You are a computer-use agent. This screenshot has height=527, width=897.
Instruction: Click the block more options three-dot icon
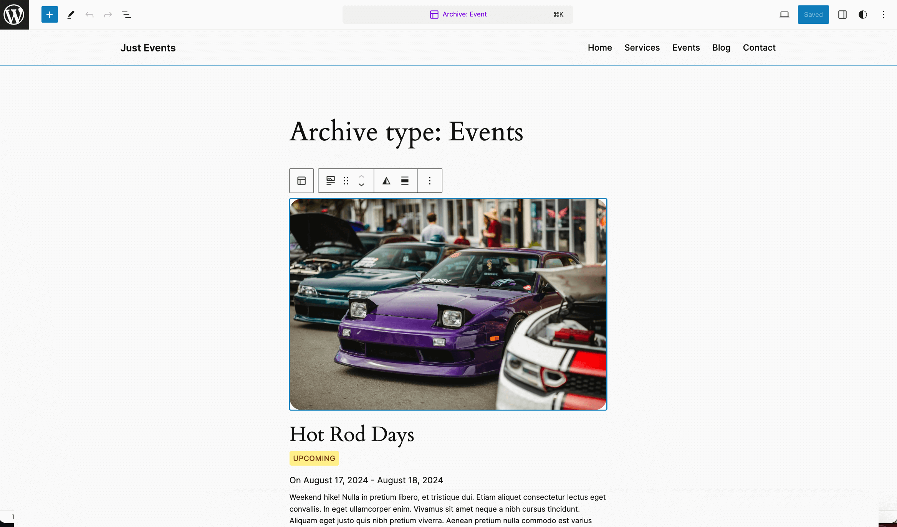(430, 181)
